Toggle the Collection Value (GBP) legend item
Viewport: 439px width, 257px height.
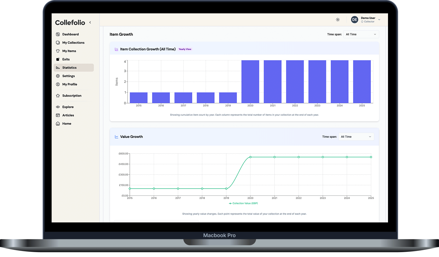tap(243, 203)
